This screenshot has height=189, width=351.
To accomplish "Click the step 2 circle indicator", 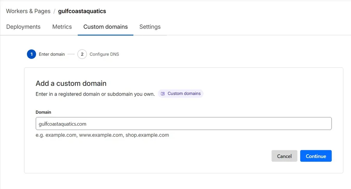I will [x=82, y=54].
